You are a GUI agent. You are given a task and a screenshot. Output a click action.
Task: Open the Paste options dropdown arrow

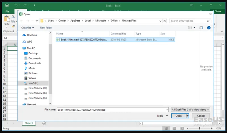pyautogui.click(x=6, y=27)
